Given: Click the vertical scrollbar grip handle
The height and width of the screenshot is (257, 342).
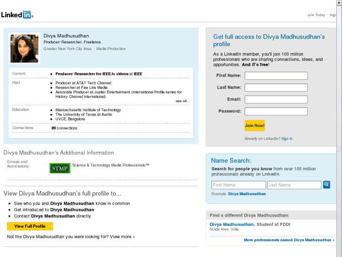Looking at the screenshot, I should (x=339, y=149).
